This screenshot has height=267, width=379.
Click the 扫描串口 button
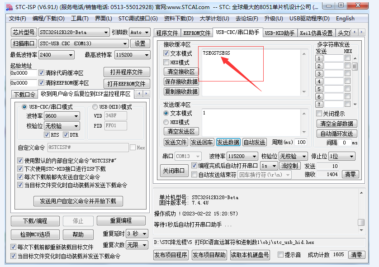coord(24,43)
